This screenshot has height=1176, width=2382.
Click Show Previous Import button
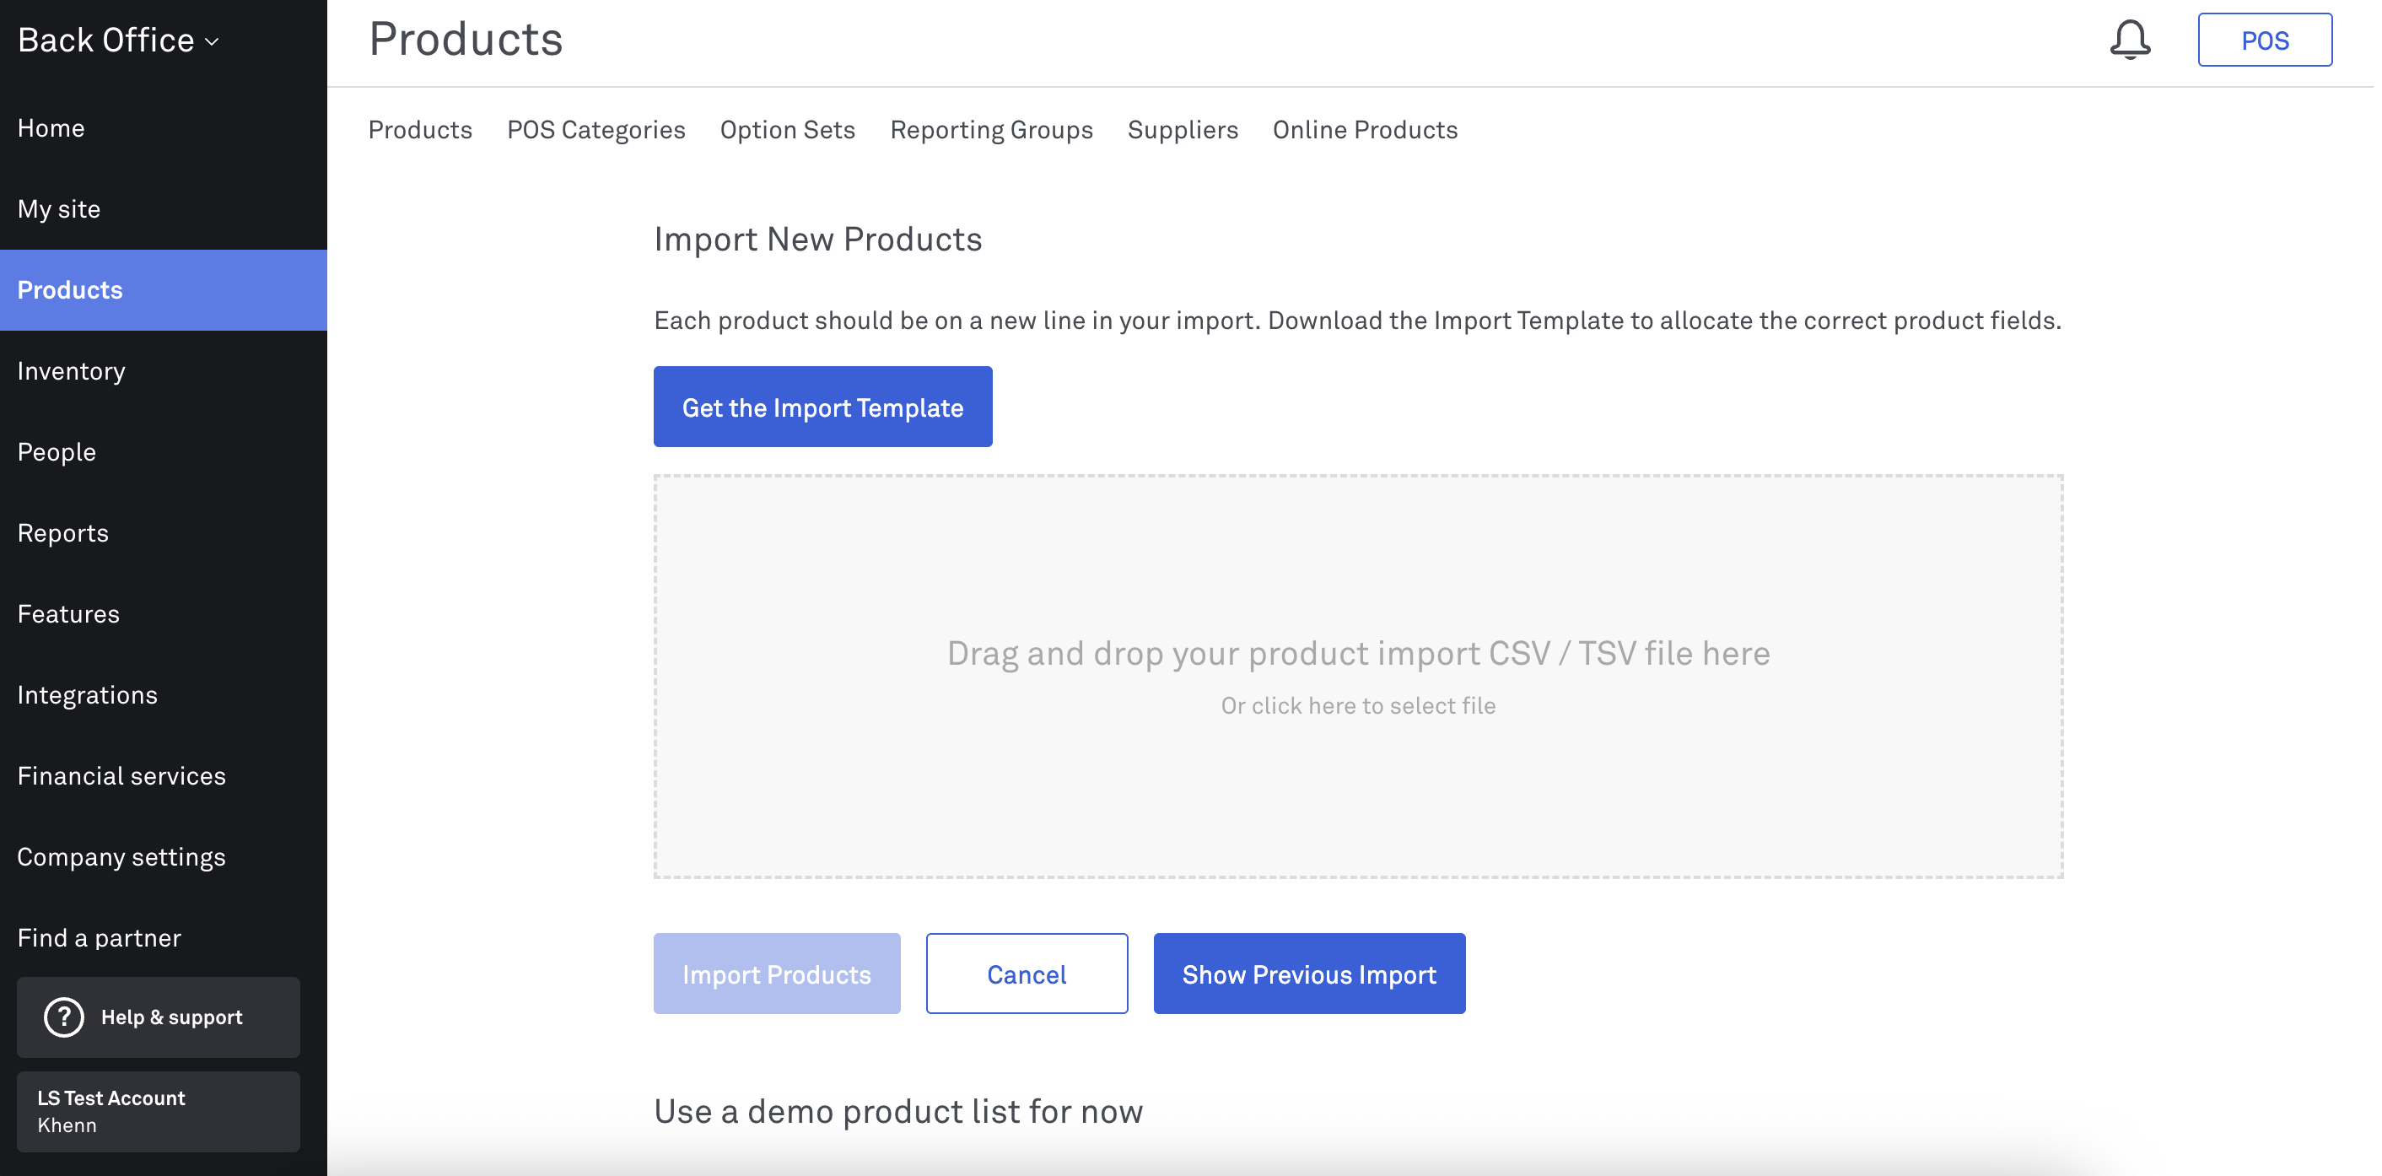click(x=1308, y=974)
